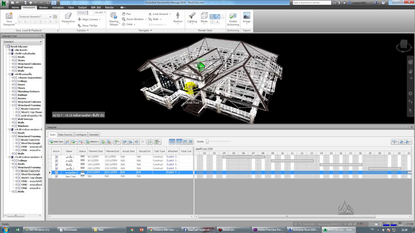Click the Enable Sectioning icon
The height and width of the screenshot is (233, 415).
(233, 19)
